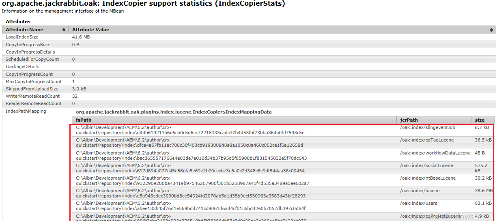Viewport: 497px width, 221px height.
Task: Click the Attribute Value column header
Action: tap(282, 30)
